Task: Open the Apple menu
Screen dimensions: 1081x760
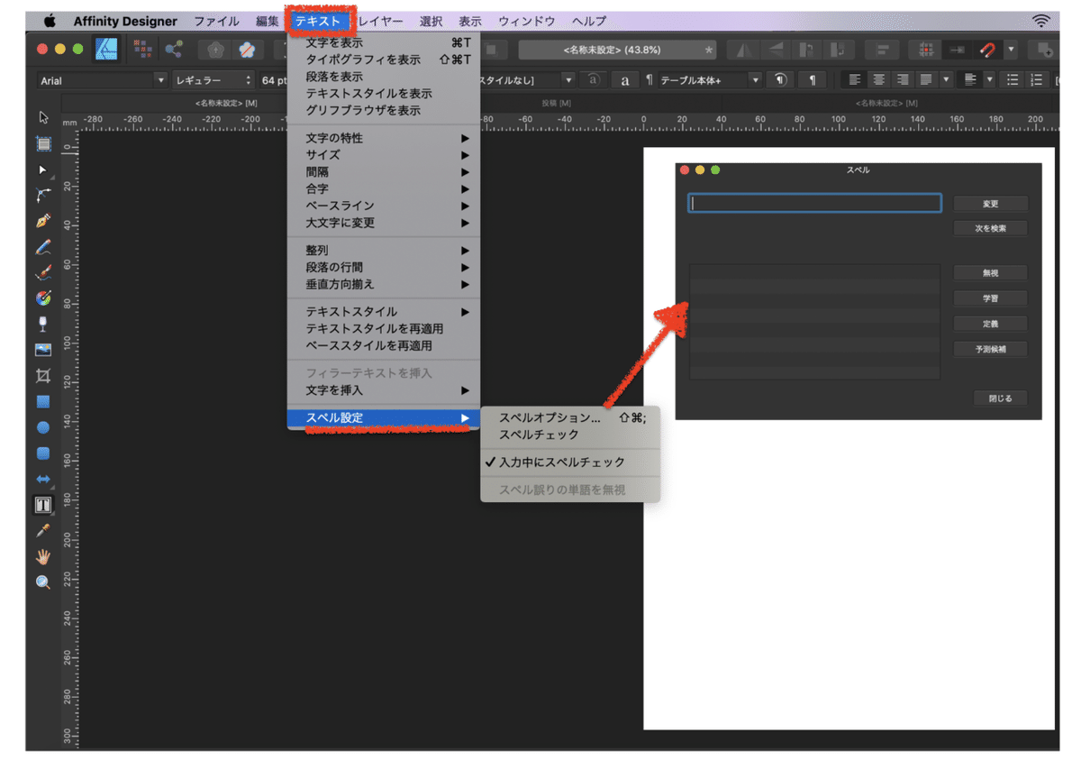Action: [50, 21]
